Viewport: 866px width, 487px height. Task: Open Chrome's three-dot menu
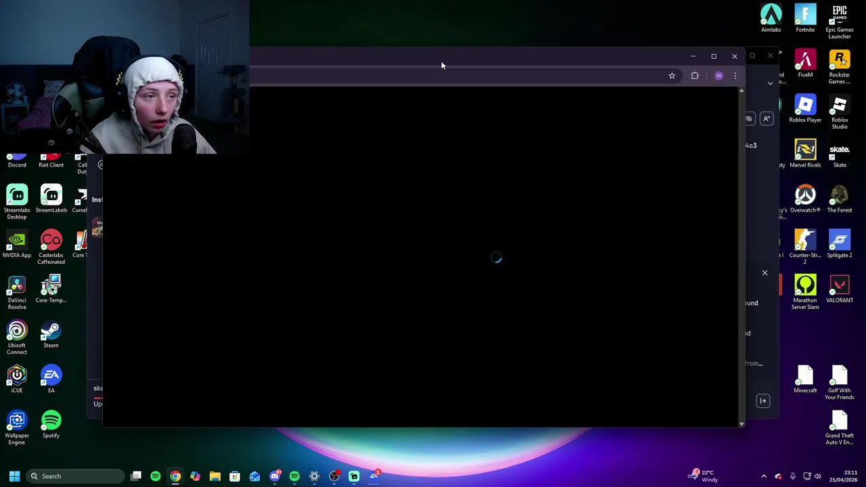735,76
